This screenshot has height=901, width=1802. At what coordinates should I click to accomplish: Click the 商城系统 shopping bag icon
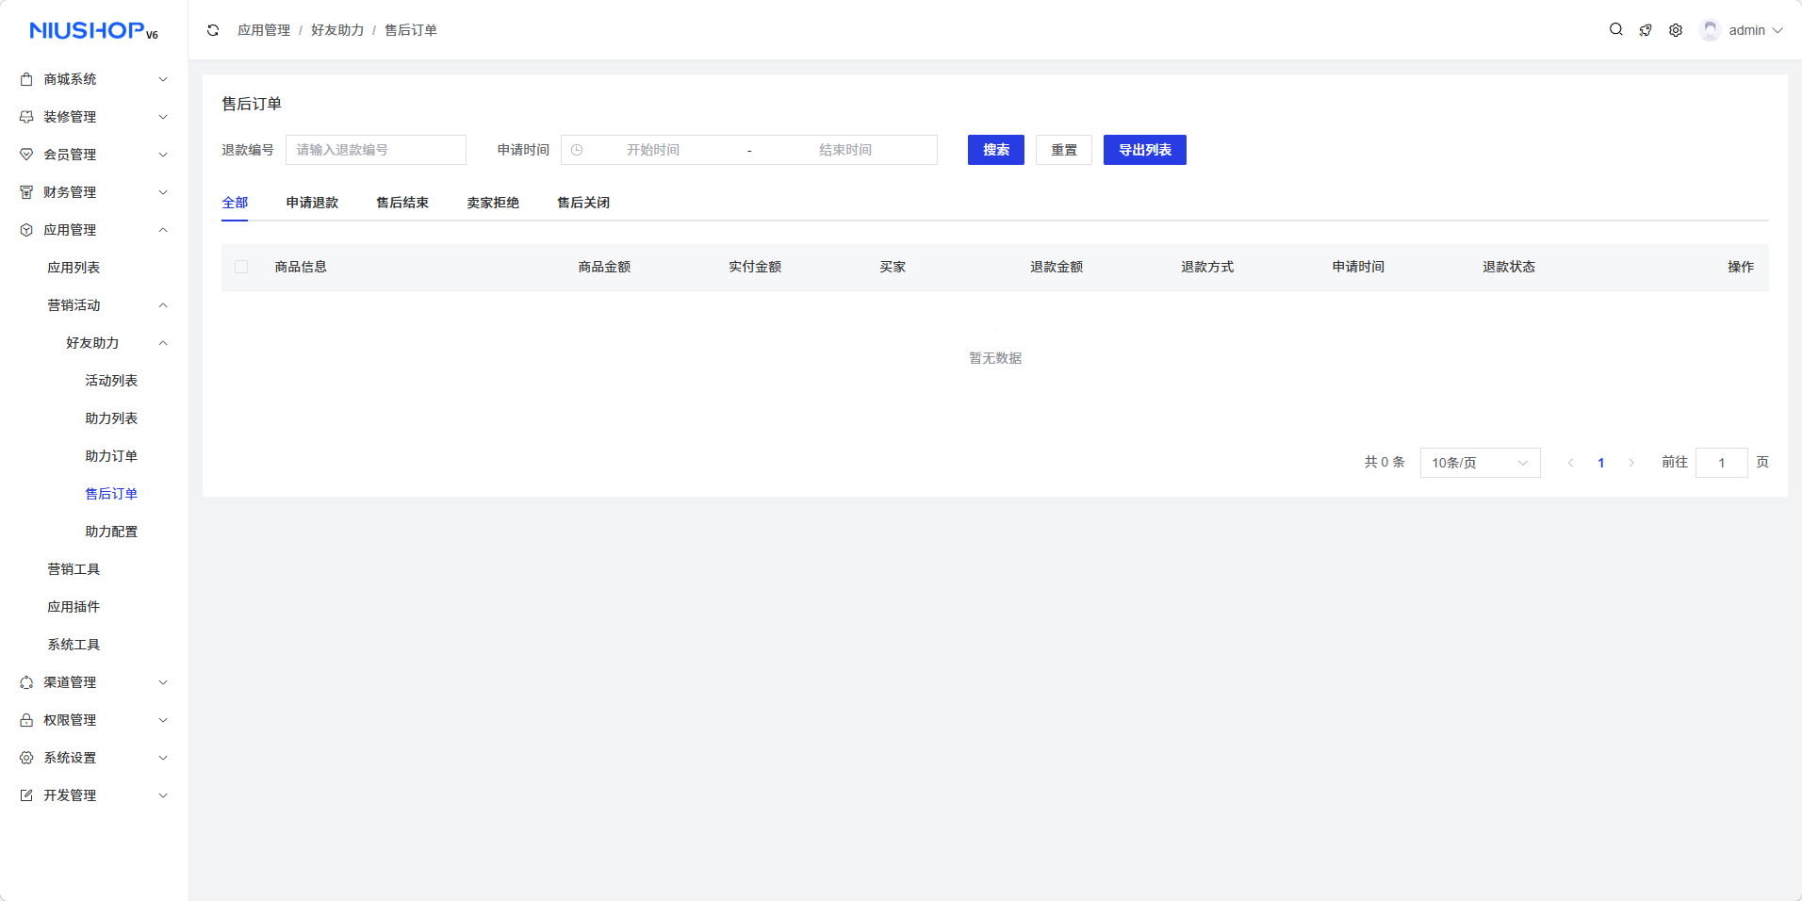click(x=26, y=79)
